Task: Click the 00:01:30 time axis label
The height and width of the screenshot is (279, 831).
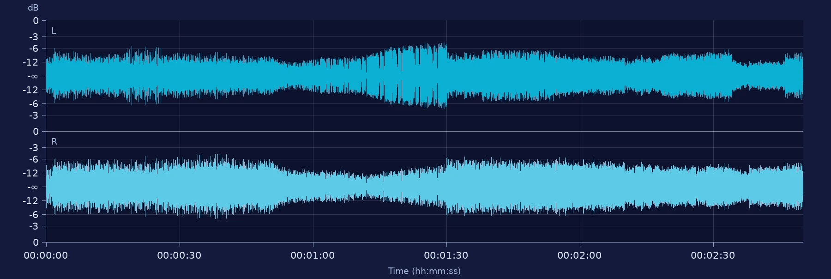Action: (x=446, y=255)
